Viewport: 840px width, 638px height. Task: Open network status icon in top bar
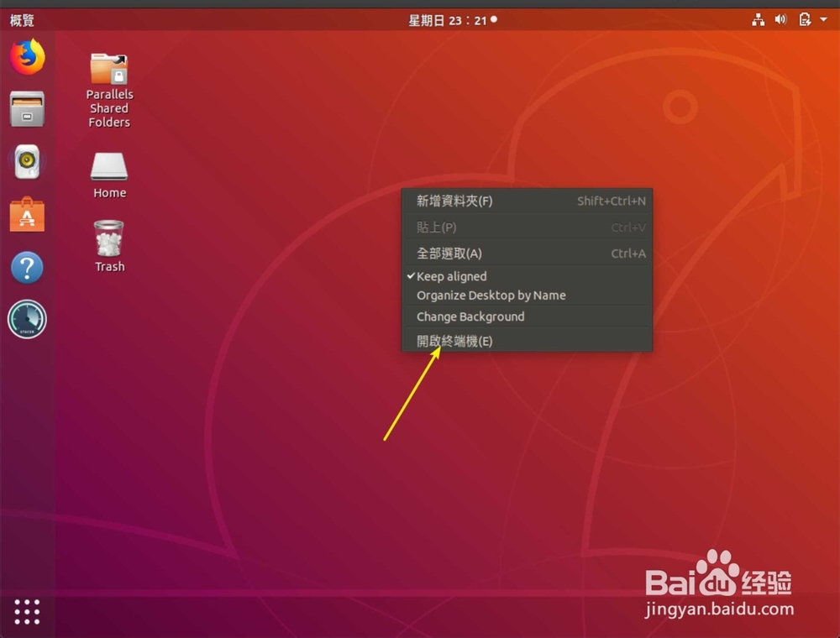(758, 20)
